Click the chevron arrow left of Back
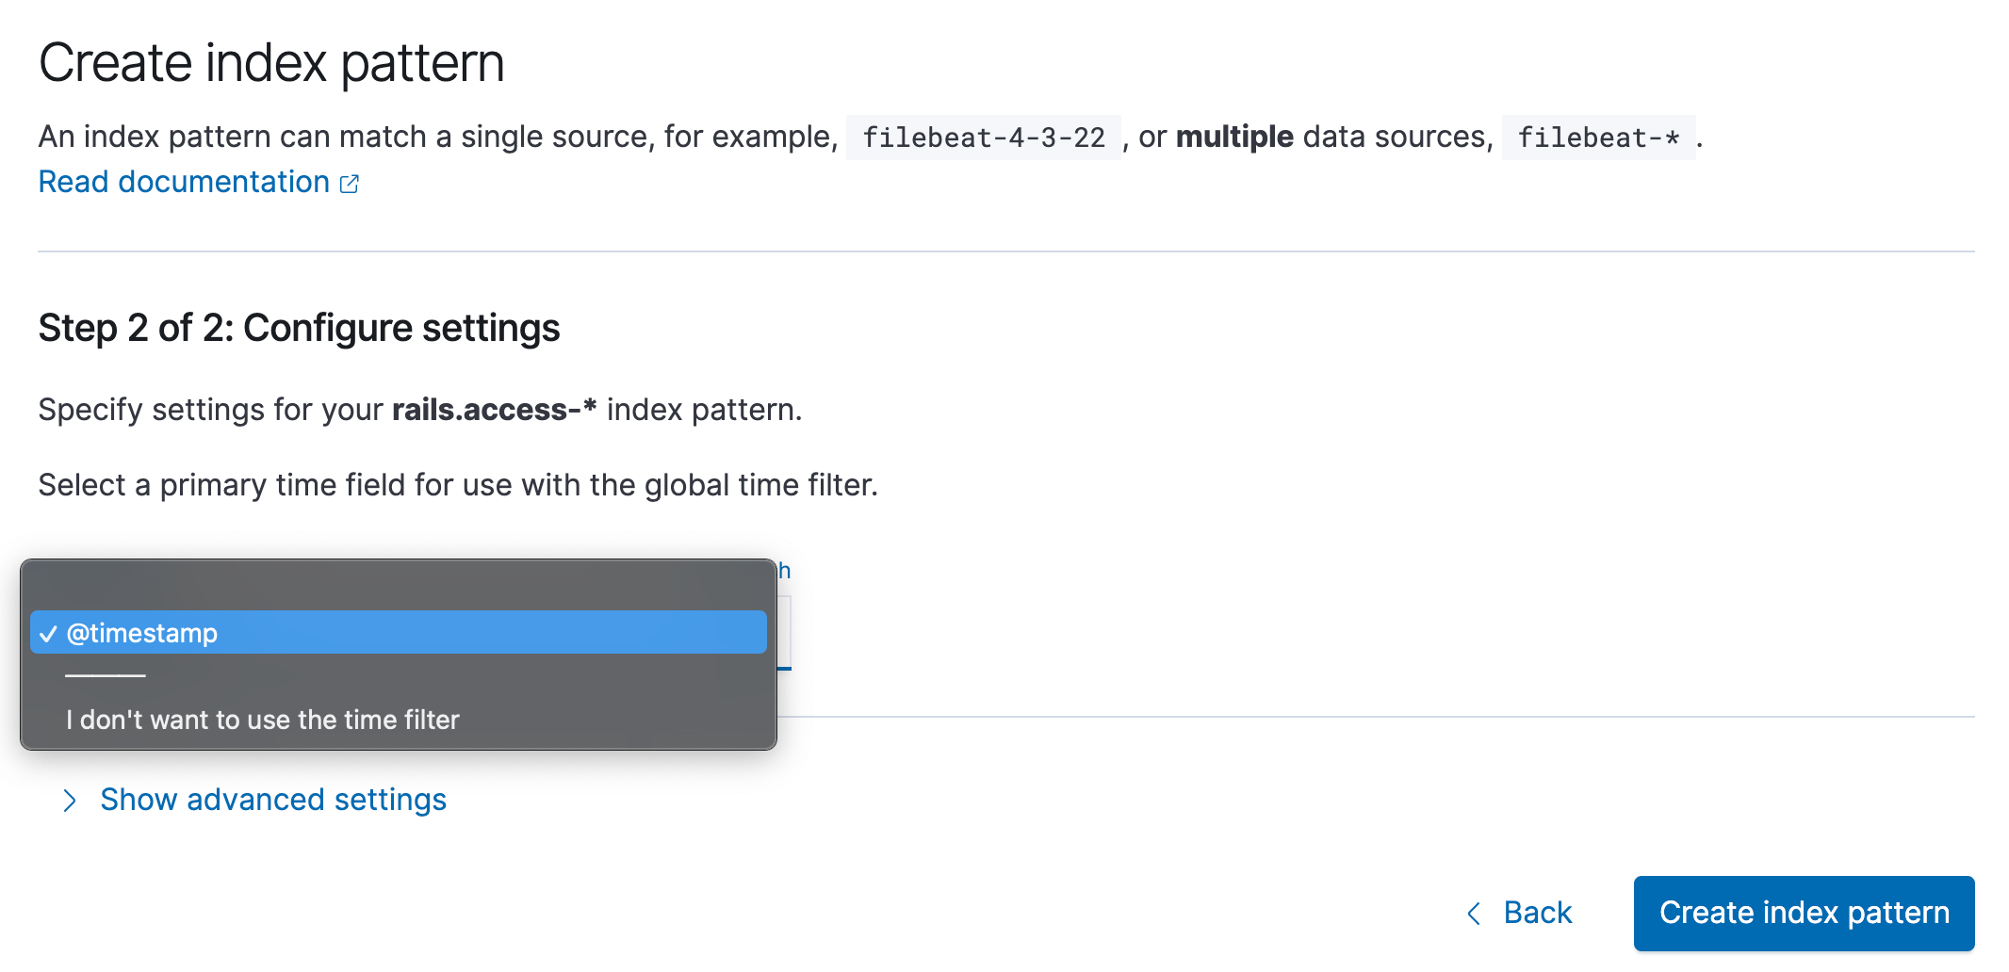This screenshot has width=2009, height=972. click(1475, 913)
